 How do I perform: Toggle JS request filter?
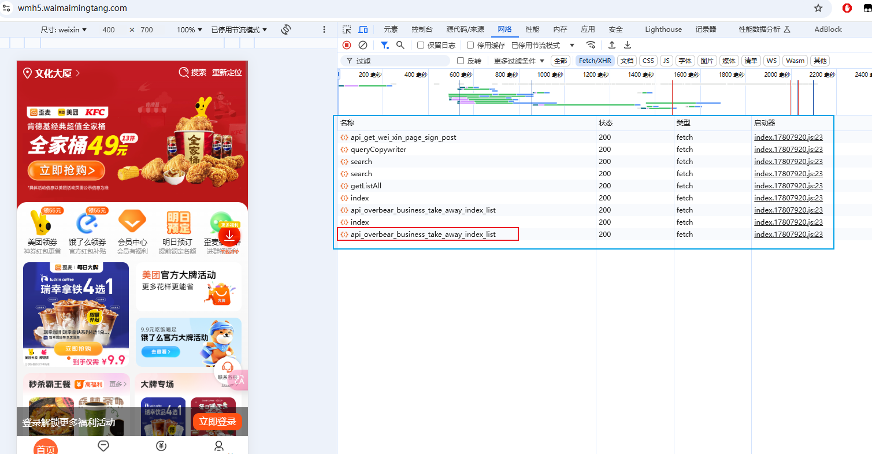pos(666,61)
